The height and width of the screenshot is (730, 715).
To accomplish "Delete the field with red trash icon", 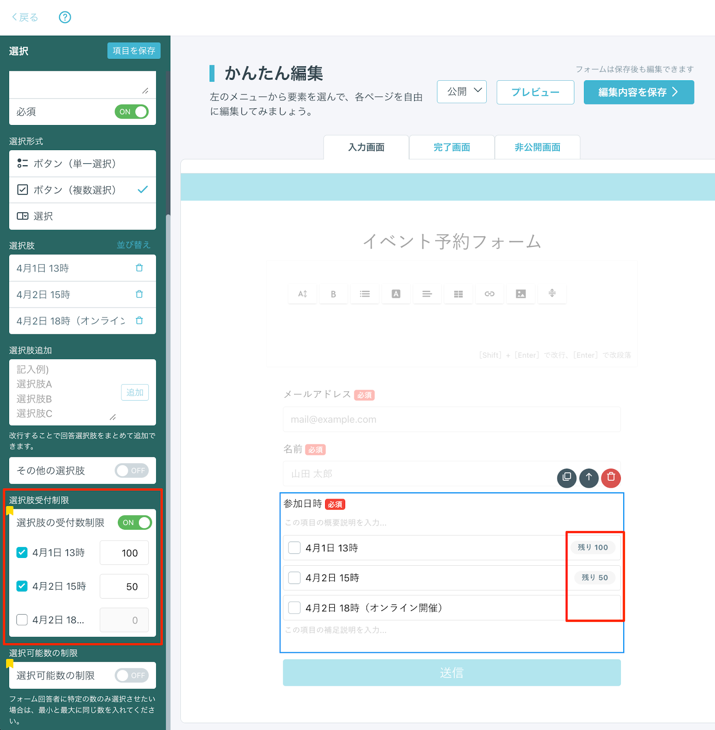I will click(x=611, y=478).
